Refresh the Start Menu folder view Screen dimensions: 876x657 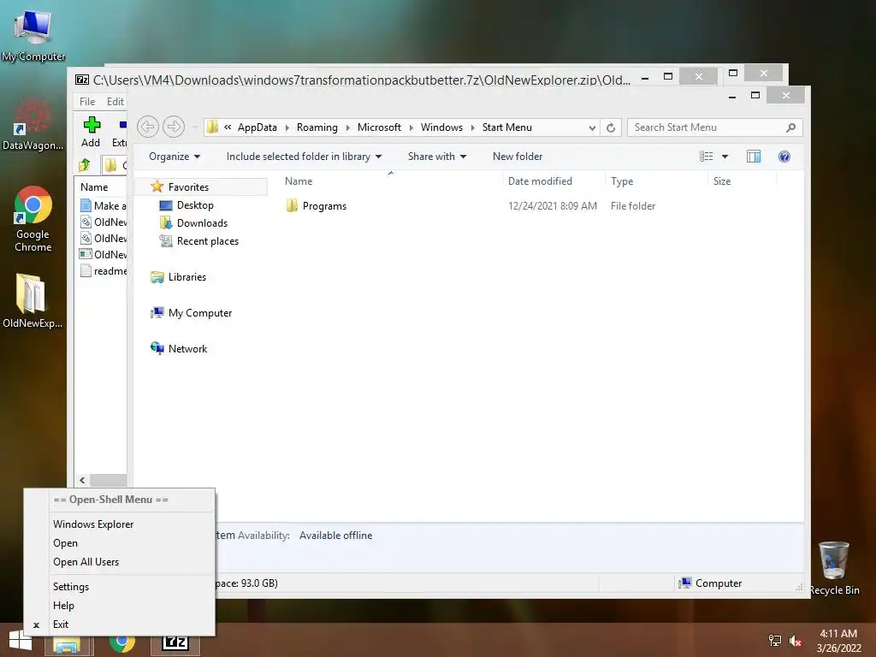[x=611, y=128]
